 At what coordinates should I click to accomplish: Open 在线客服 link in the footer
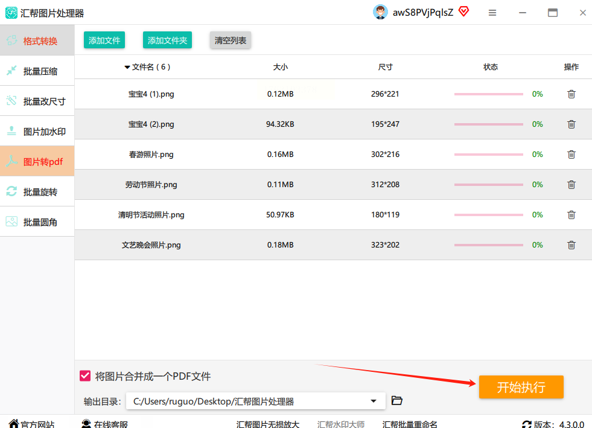(104, 424)
